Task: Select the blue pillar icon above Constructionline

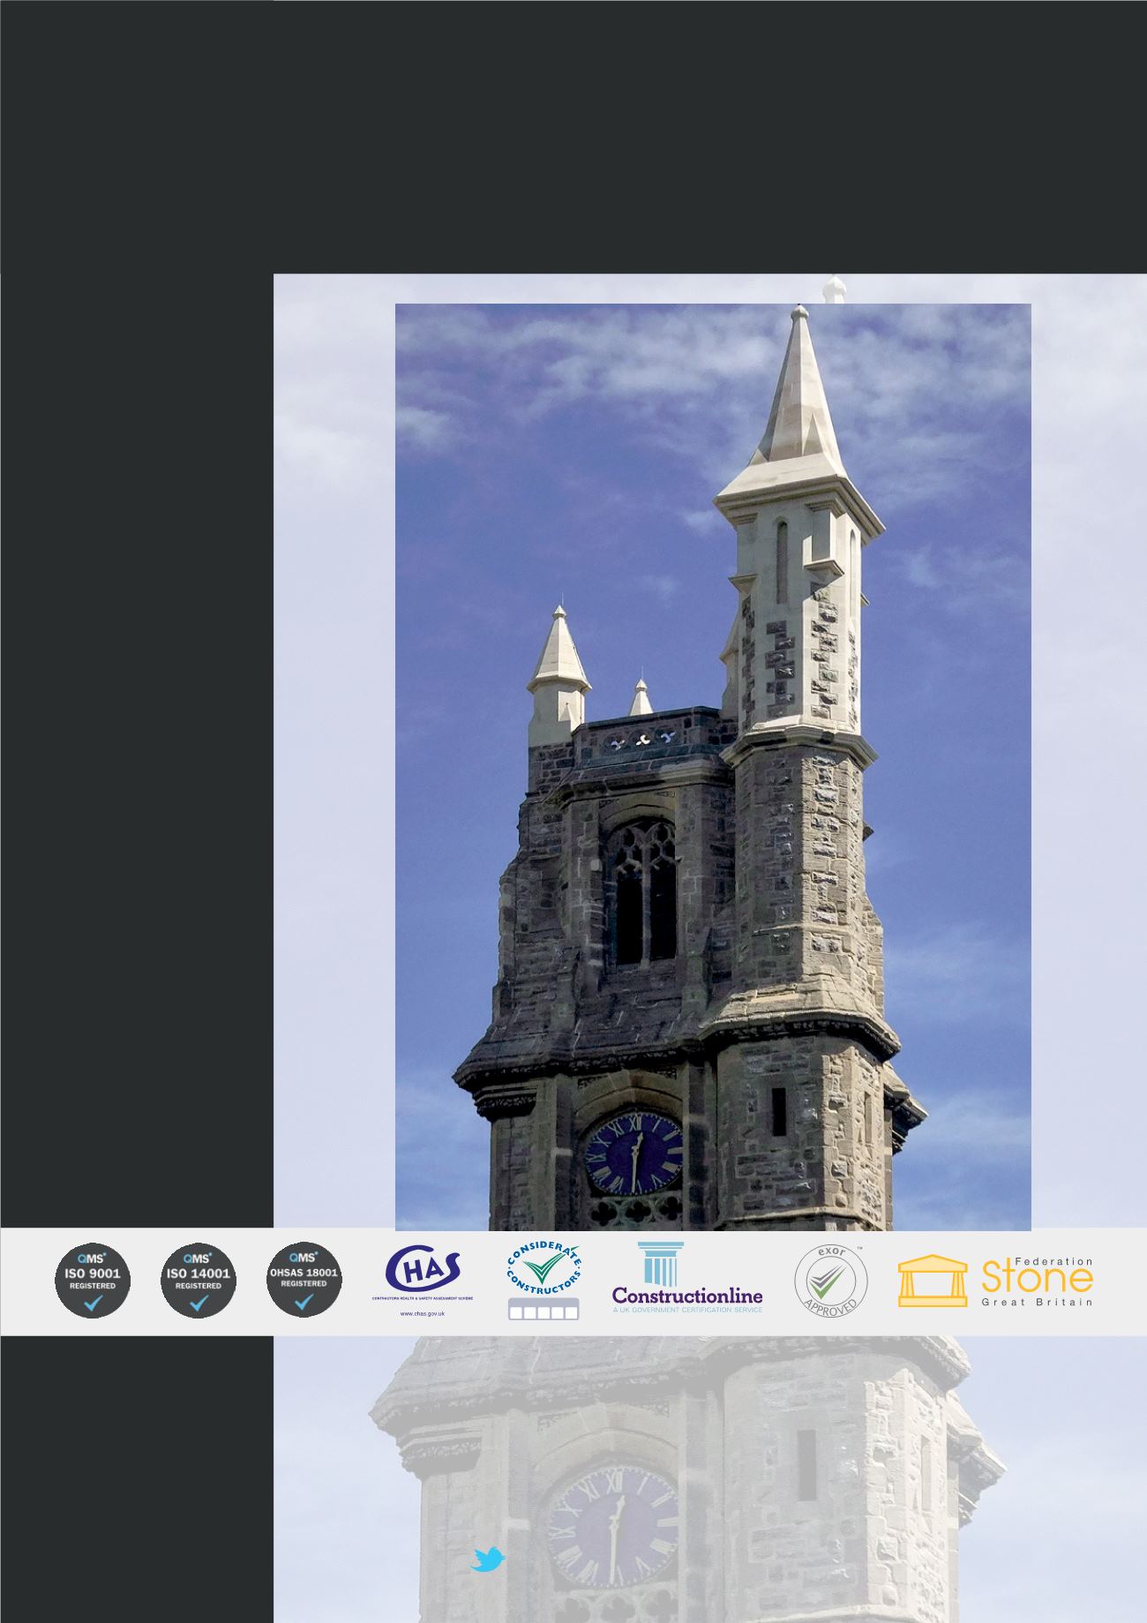Action: [661, 1263]
